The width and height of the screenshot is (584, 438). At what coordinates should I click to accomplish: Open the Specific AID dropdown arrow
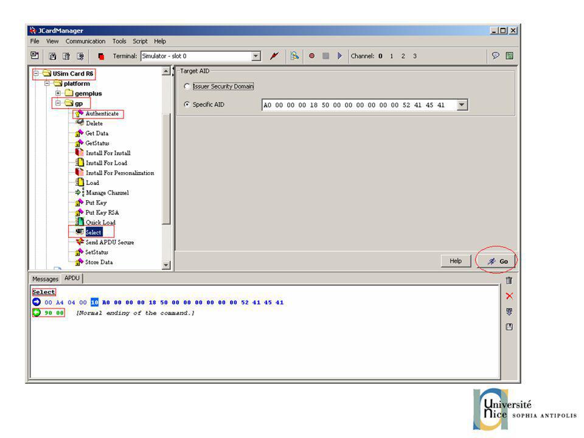coord(462,105)
